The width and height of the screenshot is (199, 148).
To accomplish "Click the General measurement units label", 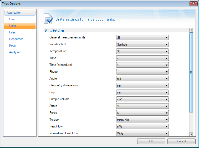I will (67, 37).
